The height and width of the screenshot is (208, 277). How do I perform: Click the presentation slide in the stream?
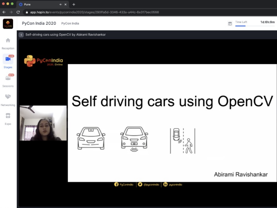click(x=172, y=123)
